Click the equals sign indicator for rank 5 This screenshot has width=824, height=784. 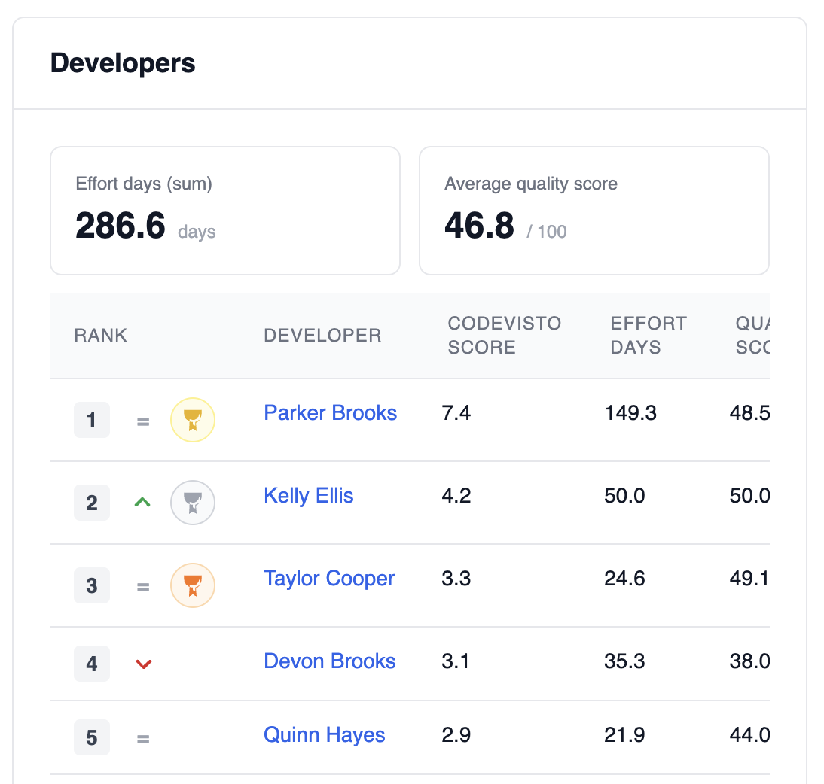click(143, 739)
